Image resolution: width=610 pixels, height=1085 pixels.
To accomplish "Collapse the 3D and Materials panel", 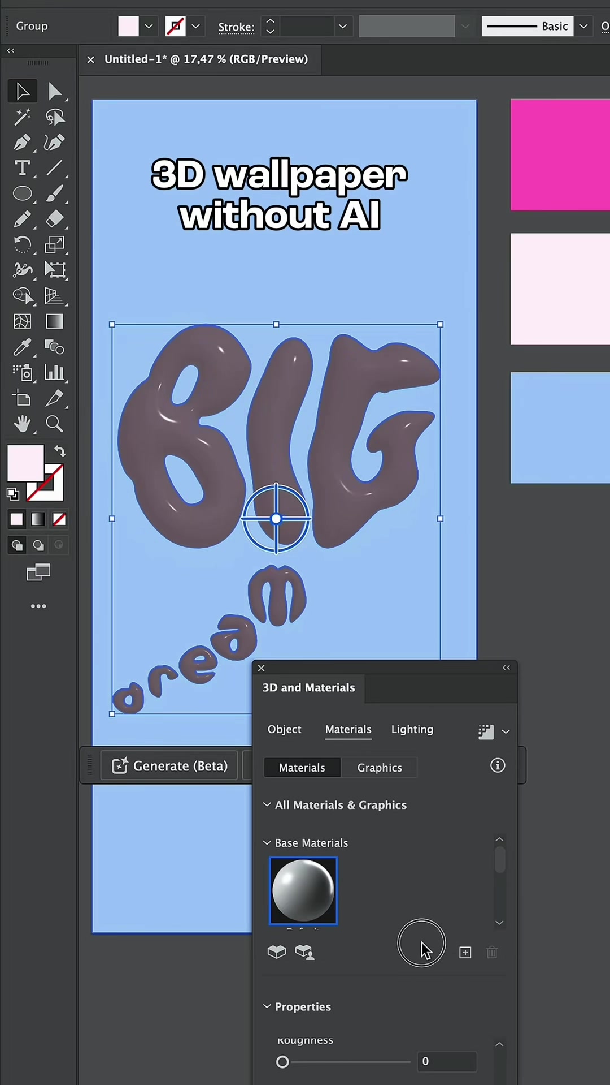I will pyautogui.click(x=507, y=668).
